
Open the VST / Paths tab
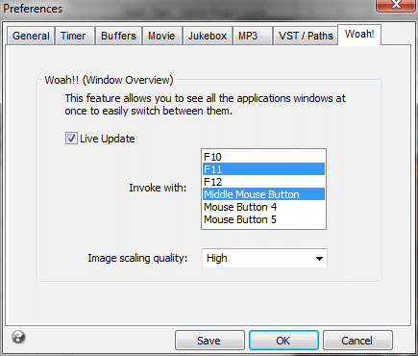[x=306, y=36]
